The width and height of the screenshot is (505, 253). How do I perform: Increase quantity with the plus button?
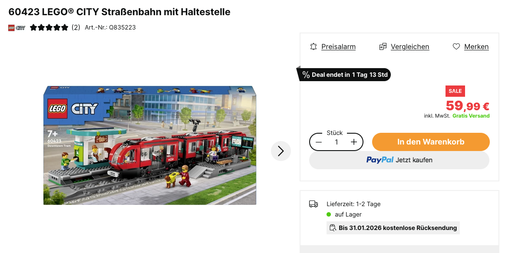(x=353, y=142)
